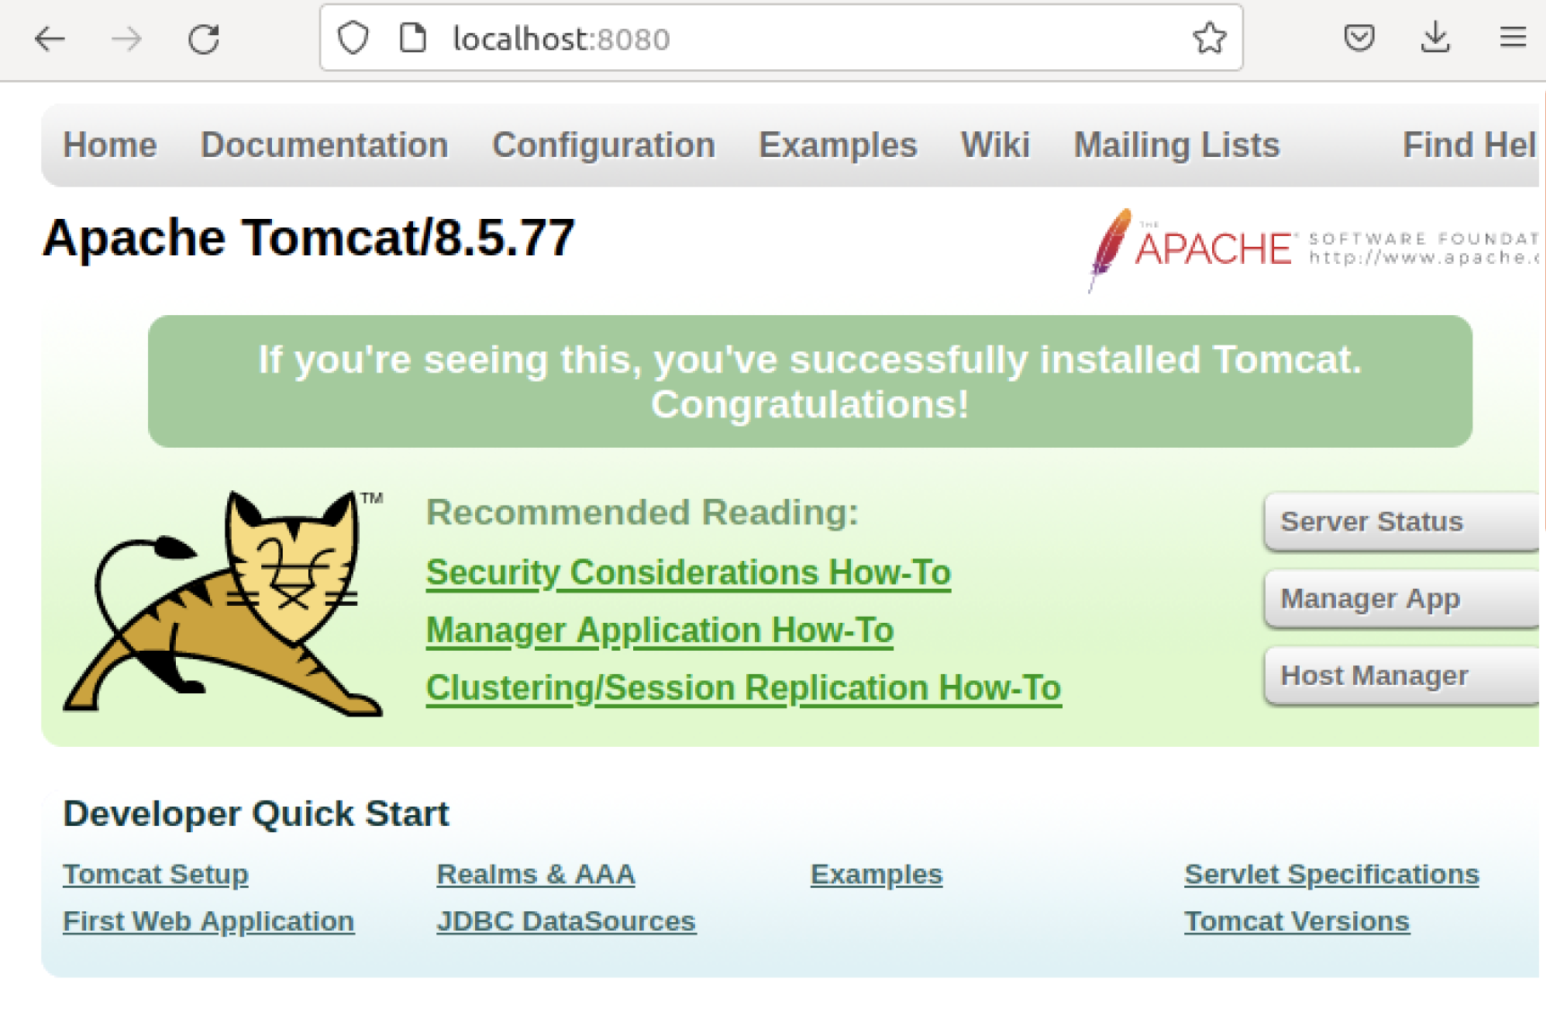Open the Home navigation item
This screenshot has height=1018, width=1546.
[x=110, y=145]
